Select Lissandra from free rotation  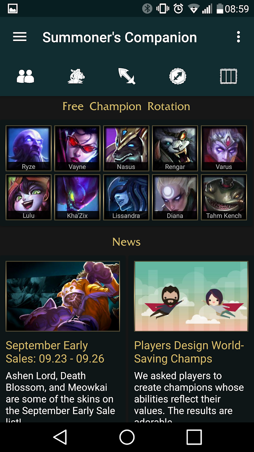(126, 197)
